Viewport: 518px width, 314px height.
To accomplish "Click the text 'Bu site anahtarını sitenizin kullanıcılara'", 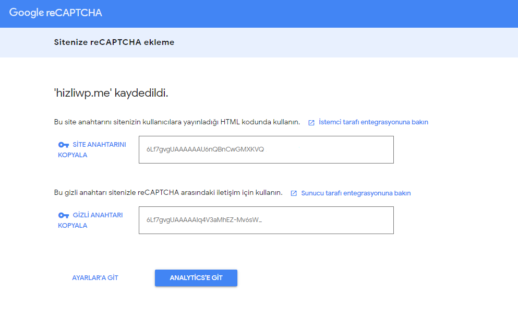I will click(118, 122).
